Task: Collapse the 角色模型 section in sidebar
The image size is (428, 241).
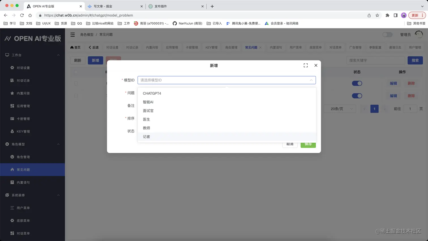Action: 58,144
